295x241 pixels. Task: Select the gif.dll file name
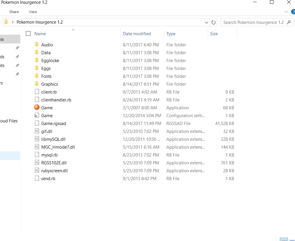coord(47,131)
